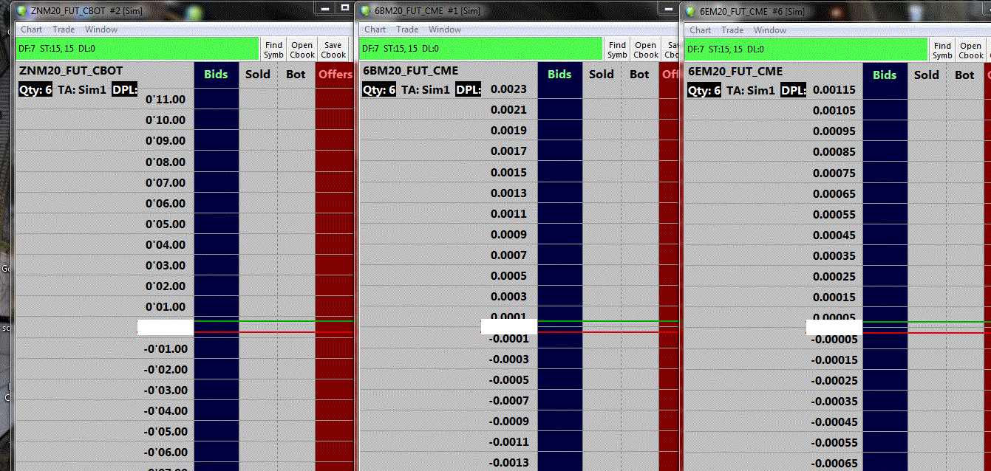This screenshot has width=991, height=471.
Task: Open Trade menu in ZNM20 window
Action: (64, 30)
